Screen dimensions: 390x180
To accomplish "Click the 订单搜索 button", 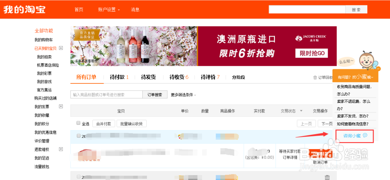I will (155, 95).
